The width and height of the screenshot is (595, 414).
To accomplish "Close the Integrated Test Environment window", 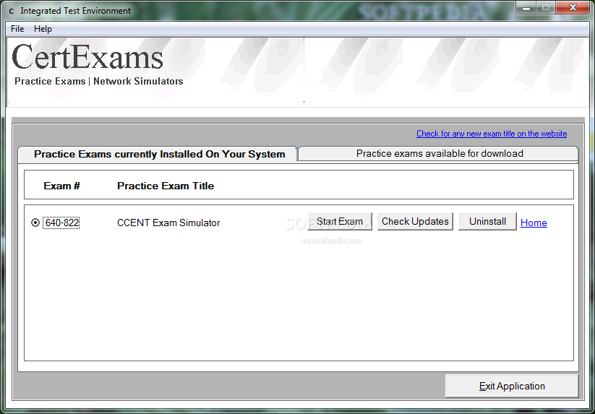I will (573, 7).
